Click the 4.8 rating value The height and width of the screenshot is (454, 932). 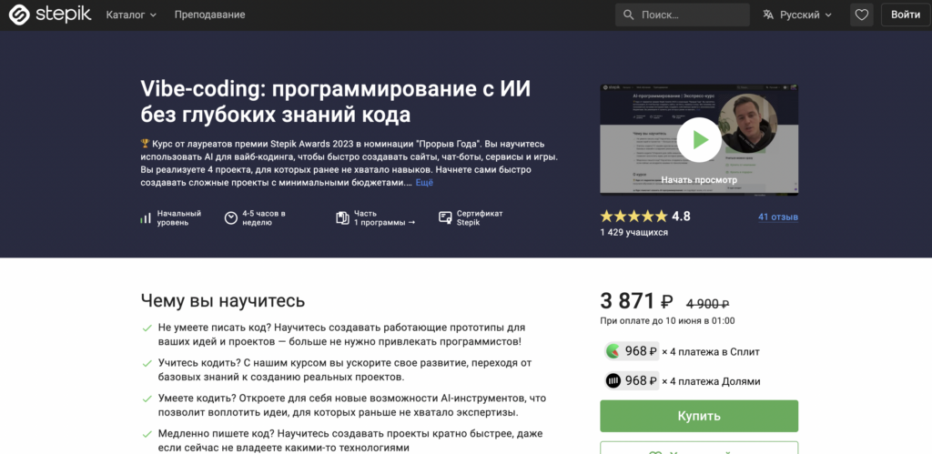(681, 217)
